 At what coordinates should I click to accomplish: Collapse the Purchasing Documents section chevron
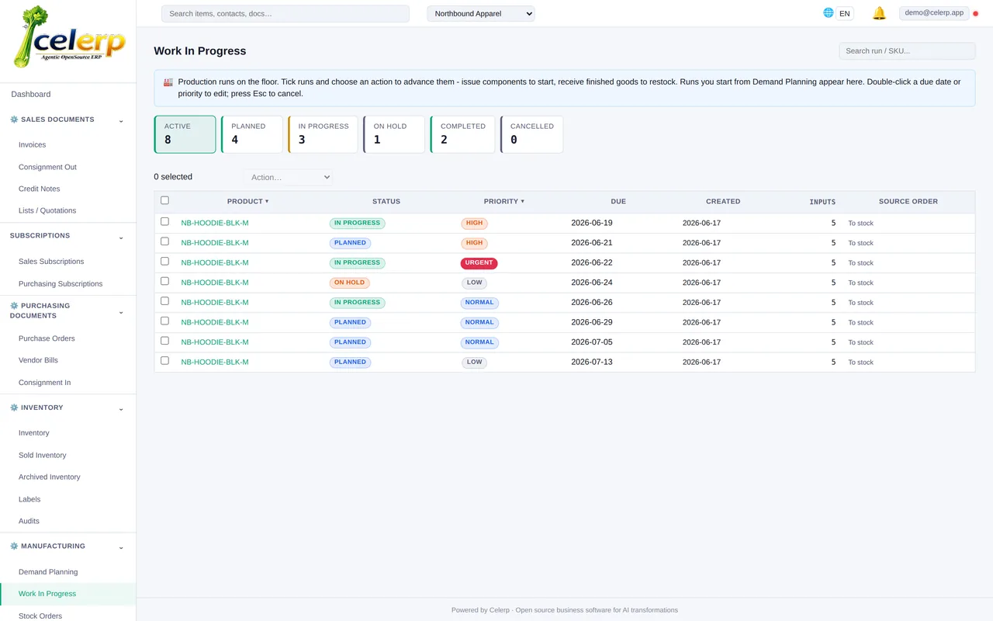coord(121,311)
